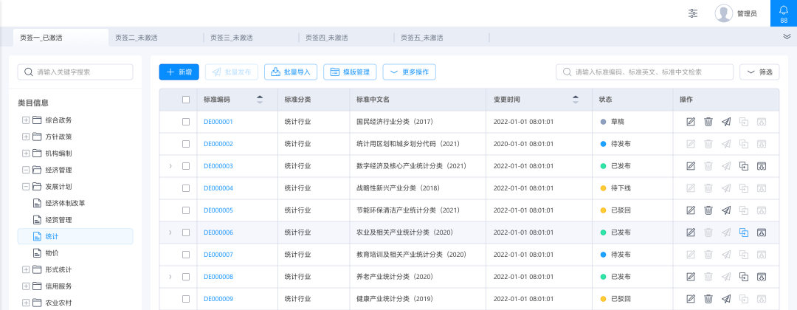
Task: Click the delete trash icon for row DE000005
Action: (x=708, y=210)
